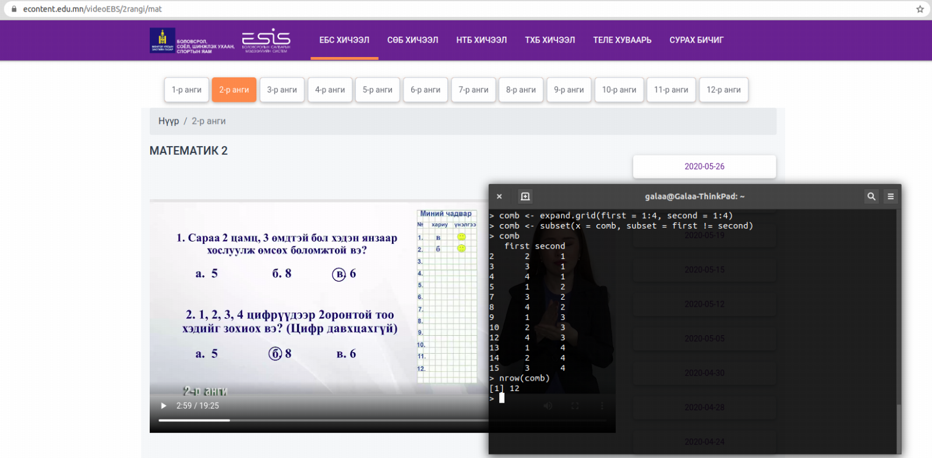Open a new terminal tab

pyautogui.click(x=525, y=197)
